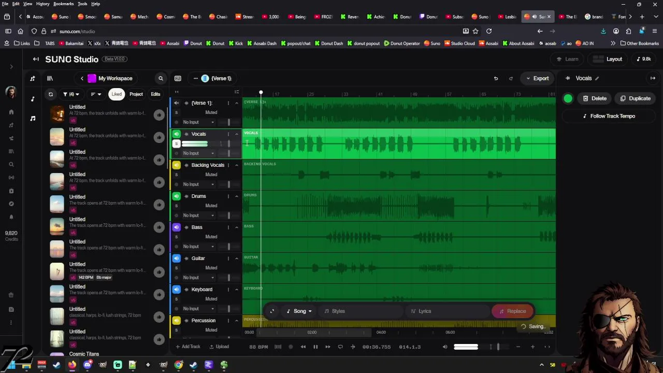Select the Project tab
The height and width of the screenshot is (373, 663).
coord(136,94)
